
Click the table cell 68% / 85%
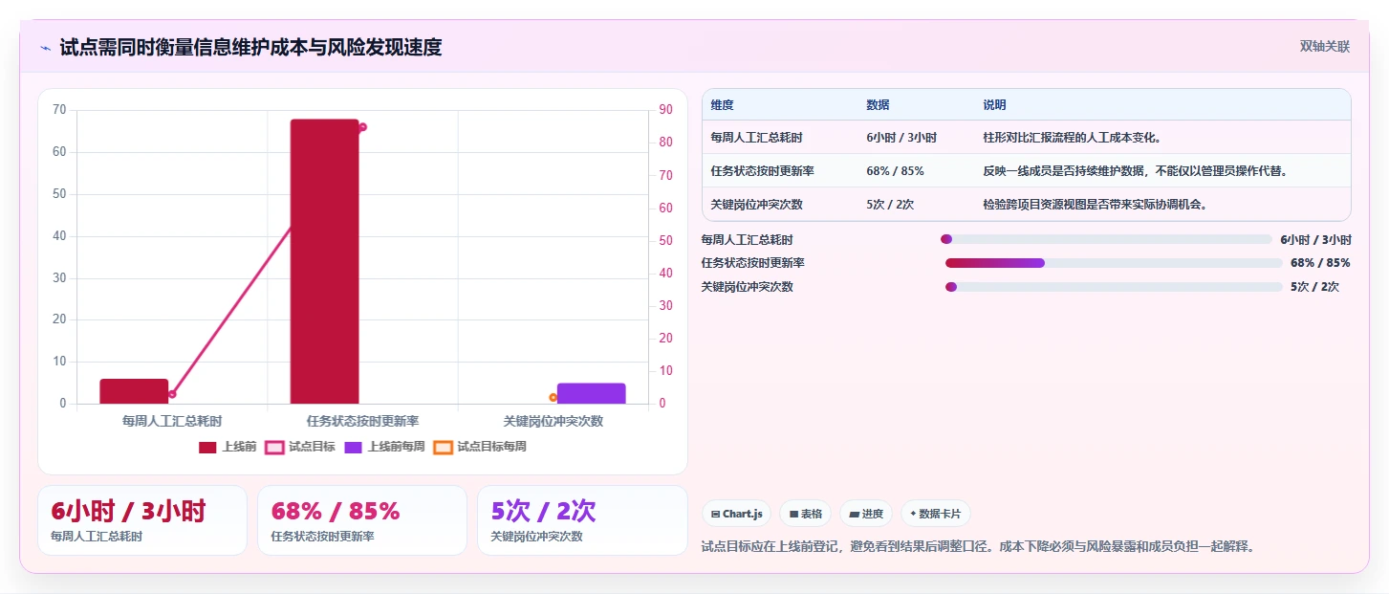[895, 171]
